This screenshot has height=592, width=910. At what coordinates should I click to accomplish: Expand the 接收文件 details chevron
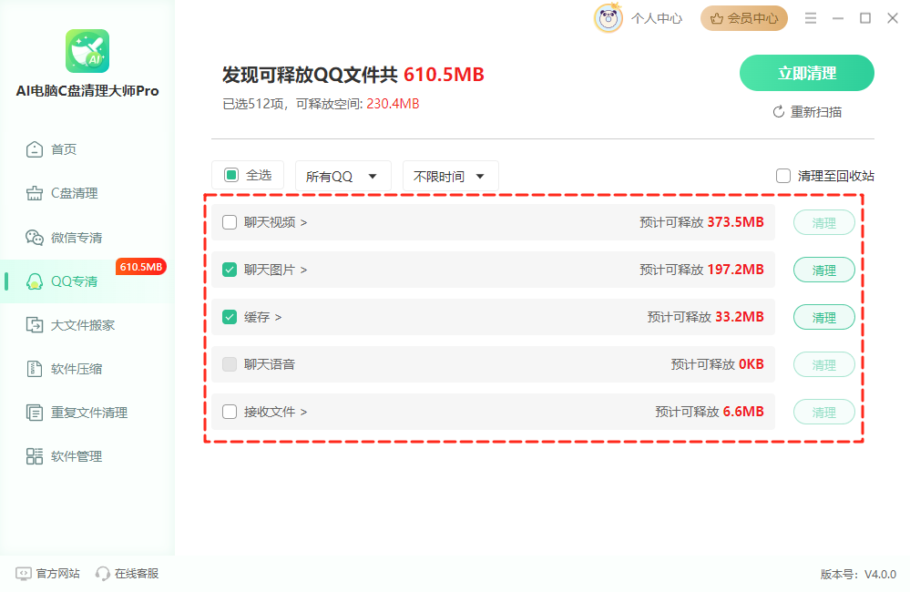pos(304,412)
